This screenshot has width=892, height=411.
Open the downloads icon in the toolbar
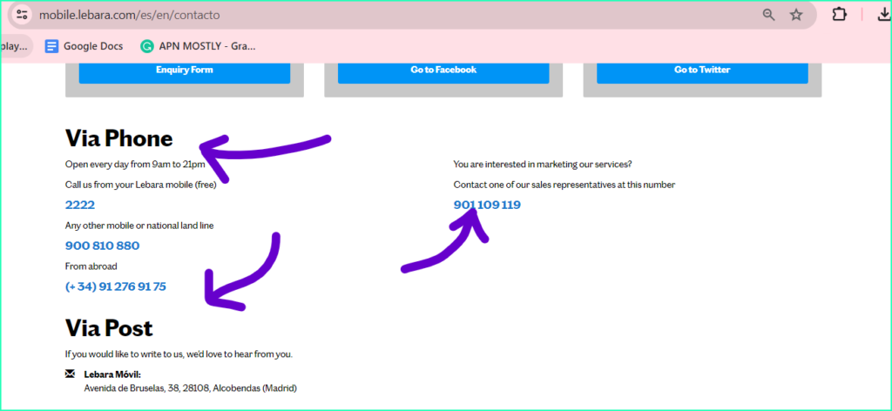click(x=883, y=14)
